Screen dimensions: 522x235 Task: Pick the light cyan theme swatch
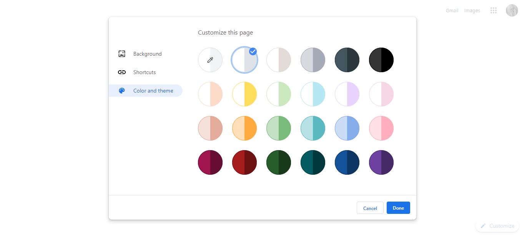click(x=313, y=94)
